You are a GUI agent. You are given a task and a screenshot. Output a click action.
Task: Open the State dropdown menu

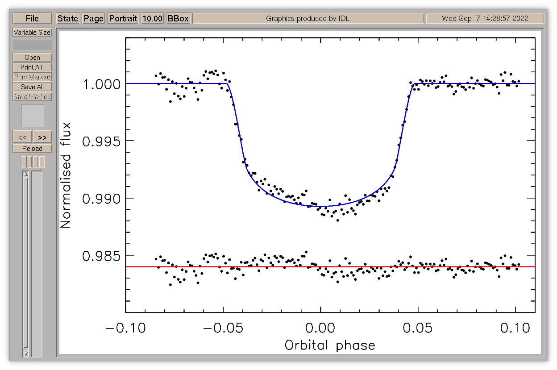[68, 18]
